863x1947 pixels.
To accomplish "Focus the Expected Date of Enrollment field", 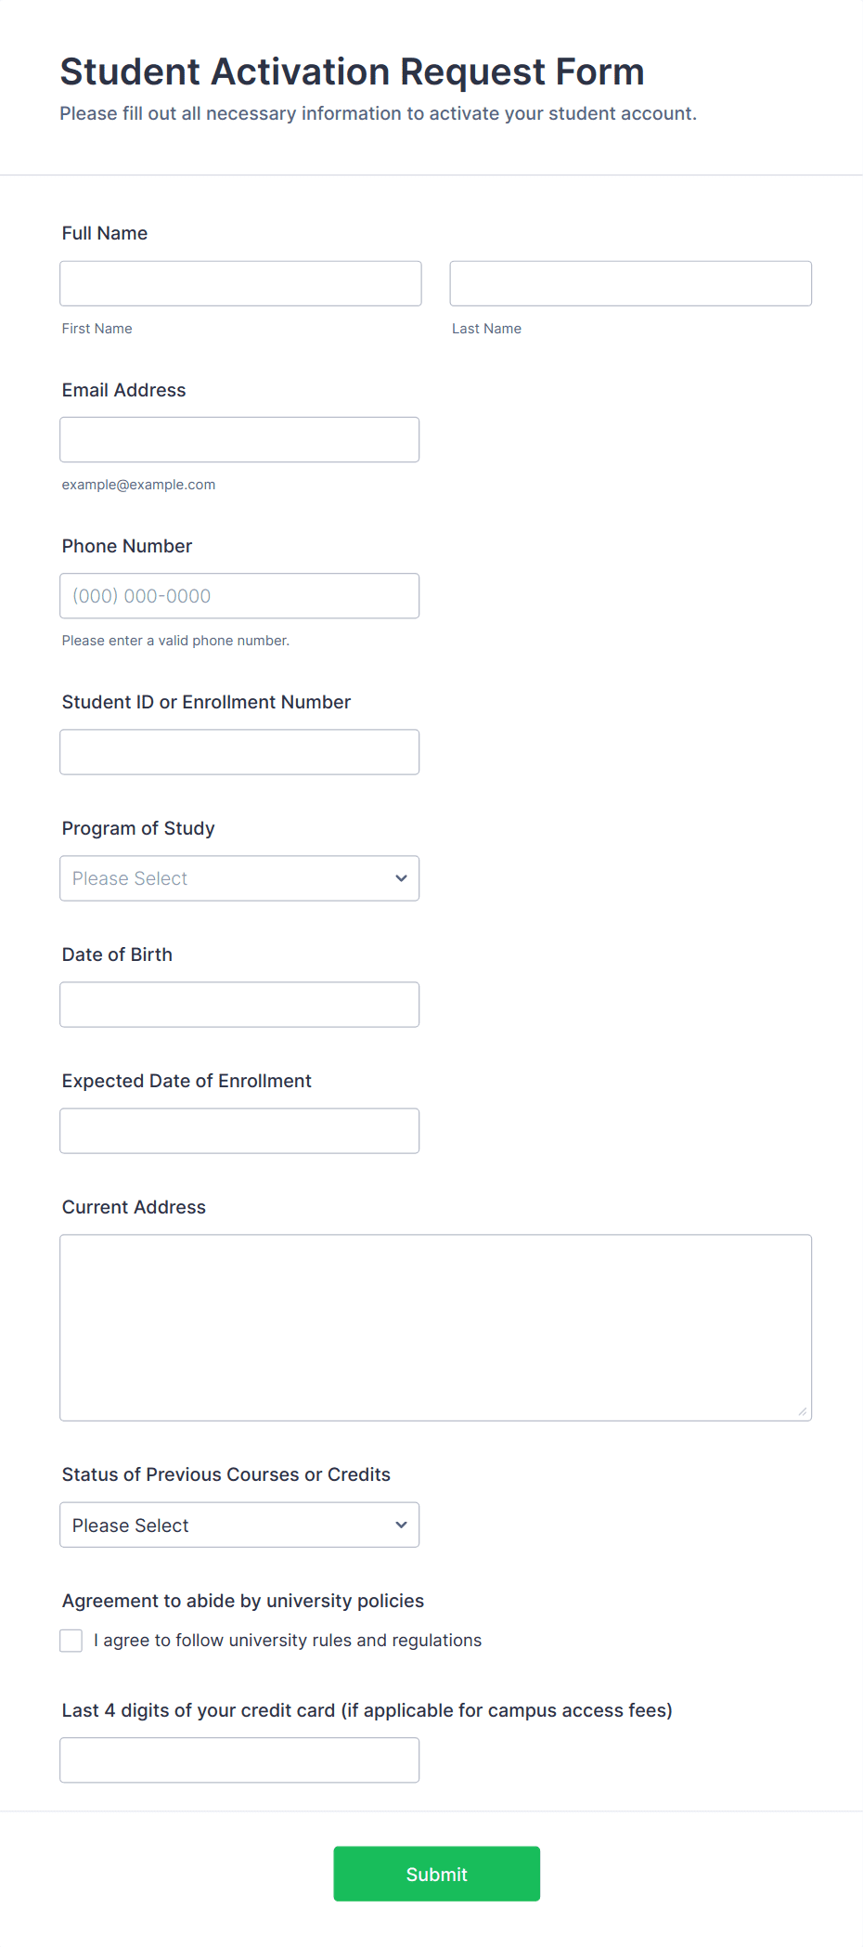I will click(239, 1131).
